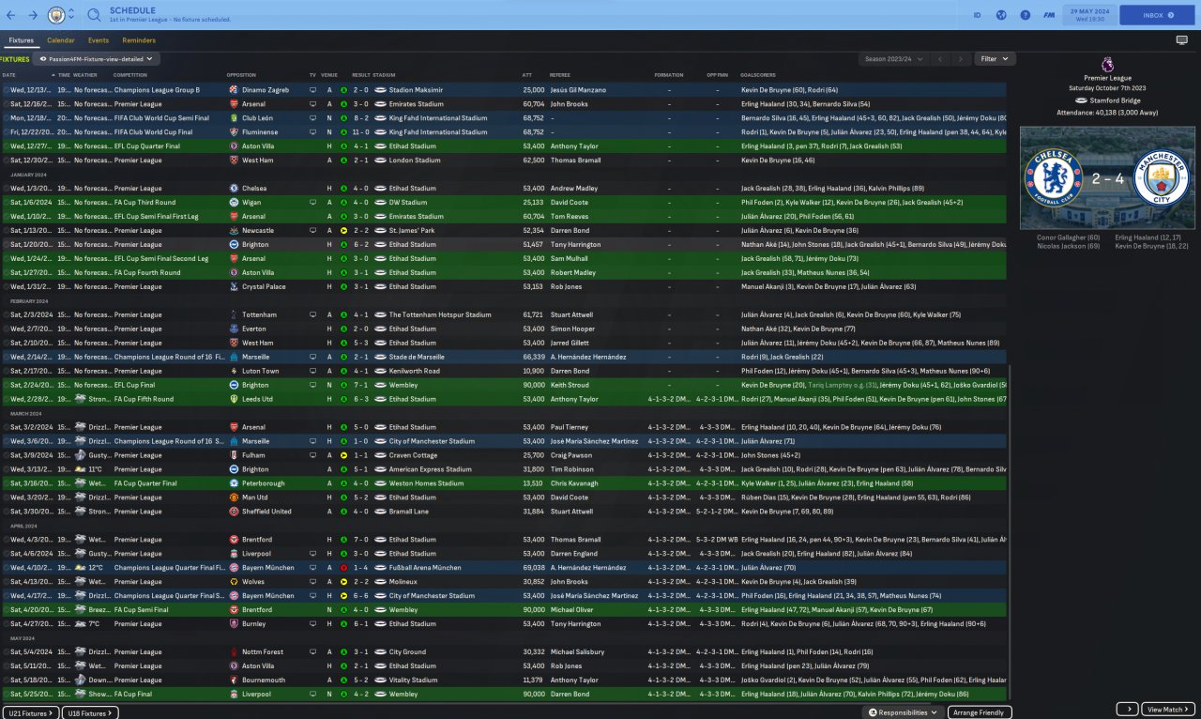This screenshot has width=1201, height=719.
Task: Click the 29 May 2024 date box
Action: coord(1088,15)
